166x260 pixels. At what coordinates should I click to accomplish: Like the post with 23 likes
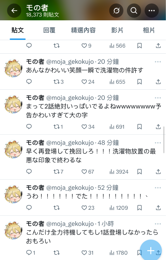click(88, 208)
